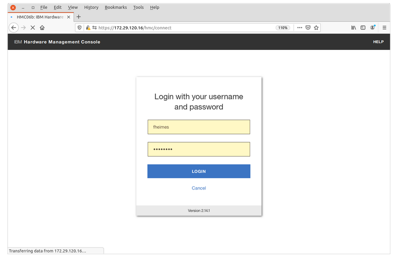400x259 pixels.
Task: Reset the 110% zoom level indicator
Action: click(283, 28)
